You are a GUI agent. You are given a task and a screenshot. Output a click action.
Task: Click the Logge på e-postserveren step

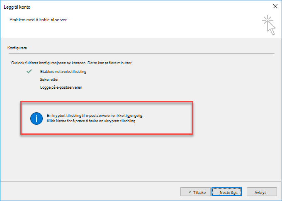coord(61,87)
